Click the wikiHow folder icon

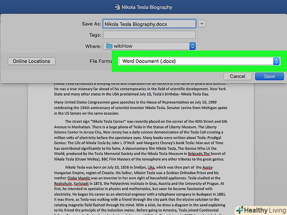(x=109, y=46)
